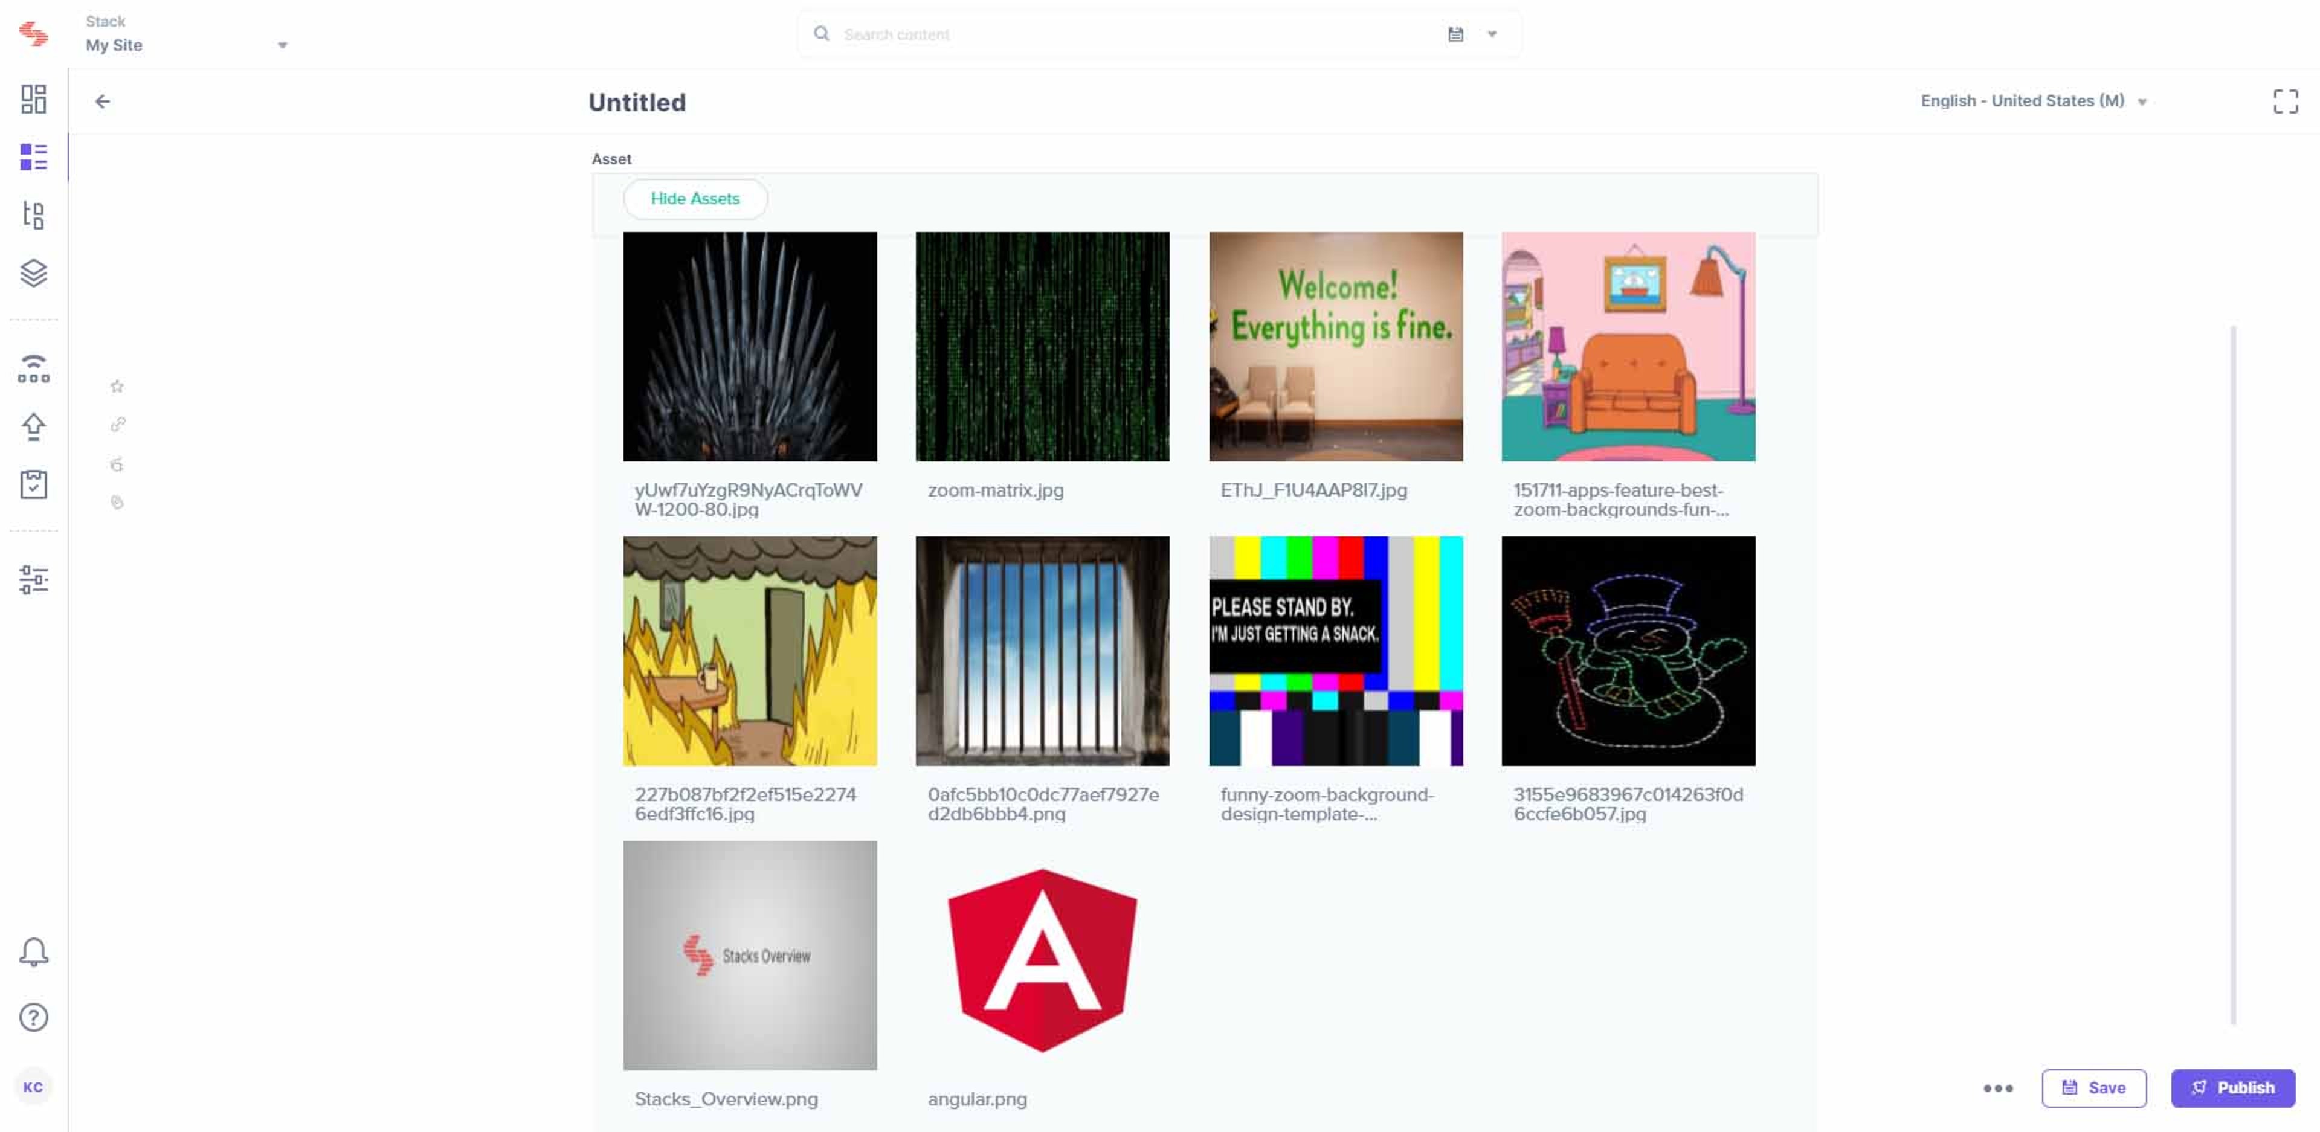Image resolution: width=2320 pixels, height=1132 pixels.
Task: Click the Save button
Action: [2093, 1088]
